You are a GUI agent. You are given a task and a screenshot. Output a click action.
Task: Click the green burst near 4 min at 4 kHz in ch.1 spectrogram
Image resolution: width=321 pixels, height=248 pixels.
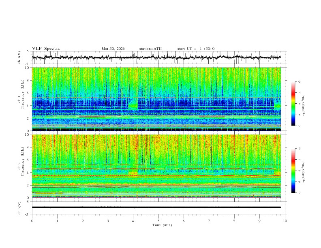point(133,105)
